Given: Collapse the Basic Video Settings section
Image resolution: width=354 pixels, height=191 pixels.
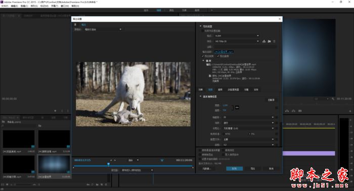Looking at the screenshot, I should click(x=200, y=96).
